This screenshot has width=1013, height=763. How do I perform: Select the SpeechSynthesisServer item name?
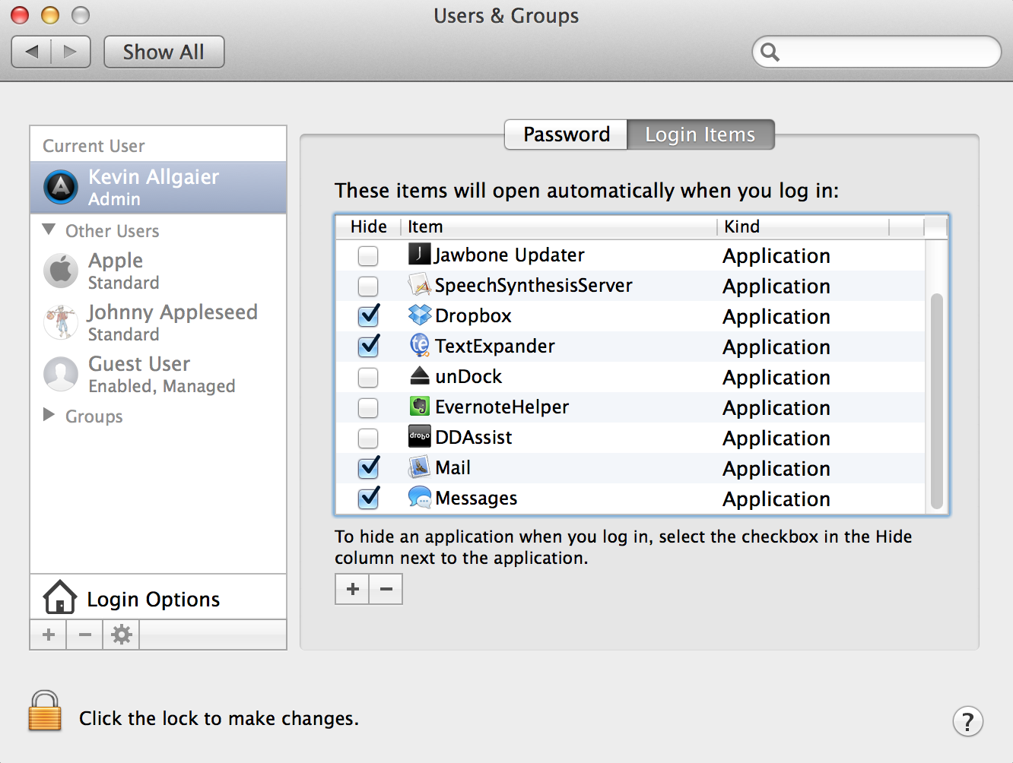(534, 285)
